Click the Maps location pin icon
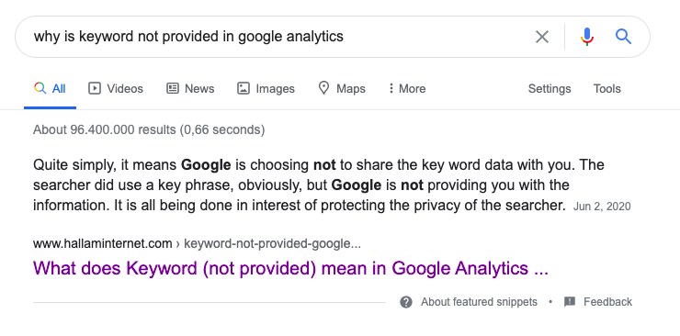 pyautogui.click(x=323, y=88)
